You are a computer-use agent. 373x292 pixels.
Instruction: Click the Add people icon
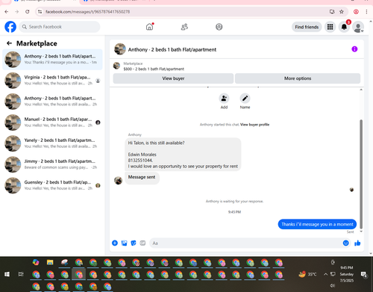tap(224, 99)
